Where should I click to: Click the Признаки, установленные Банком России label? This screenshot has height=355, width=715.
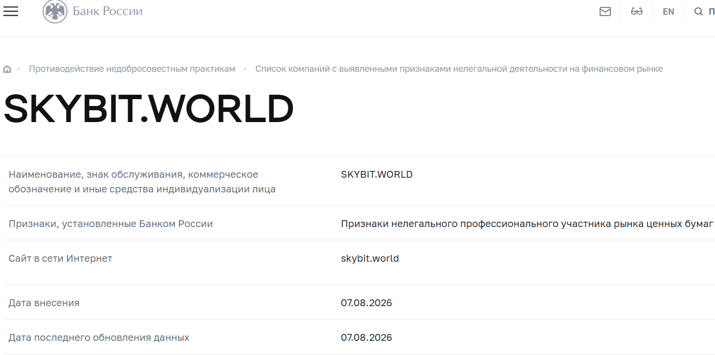tap(111, 224)
